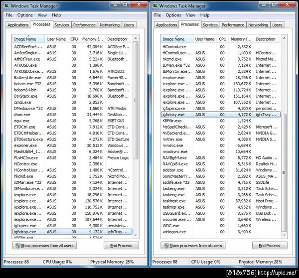Open Help menu in right Task Manager
The width and height of the screenshot is (299, 278).
click(205, 15)
